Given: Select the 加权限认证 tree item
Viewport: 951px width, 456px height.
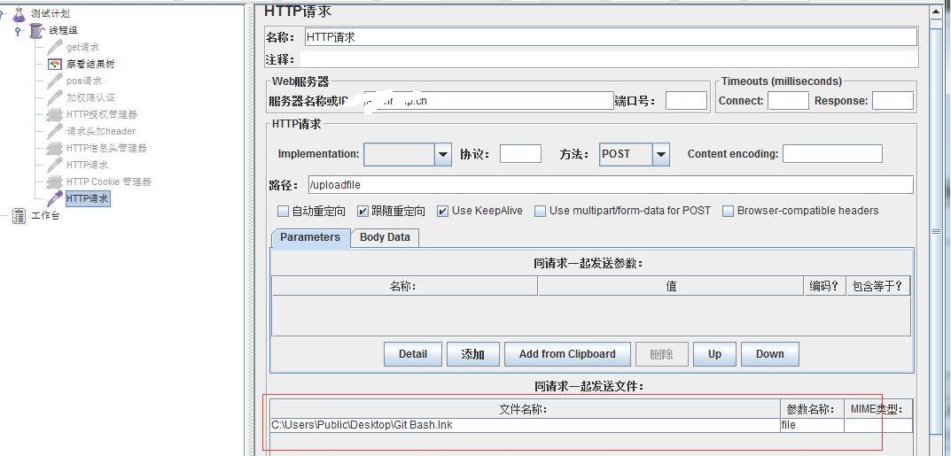Looking at the screenshot, I should (x=90, y=97).
